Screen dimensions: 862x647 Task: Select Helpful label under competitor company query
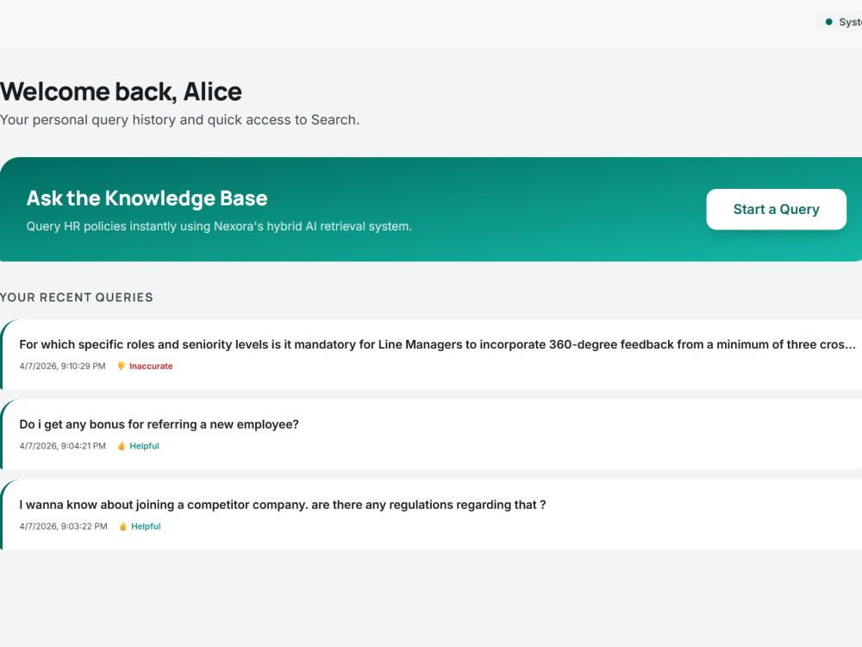[146, 526]
